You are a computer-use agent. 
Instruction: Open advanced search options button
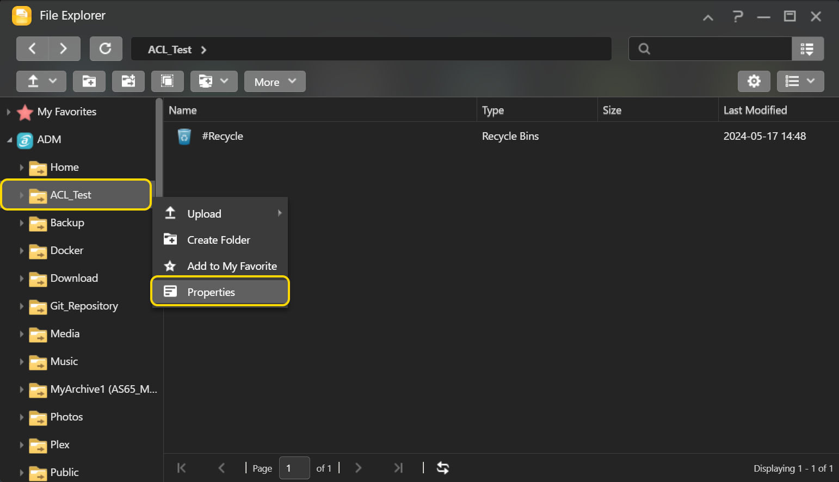[807, 49]
